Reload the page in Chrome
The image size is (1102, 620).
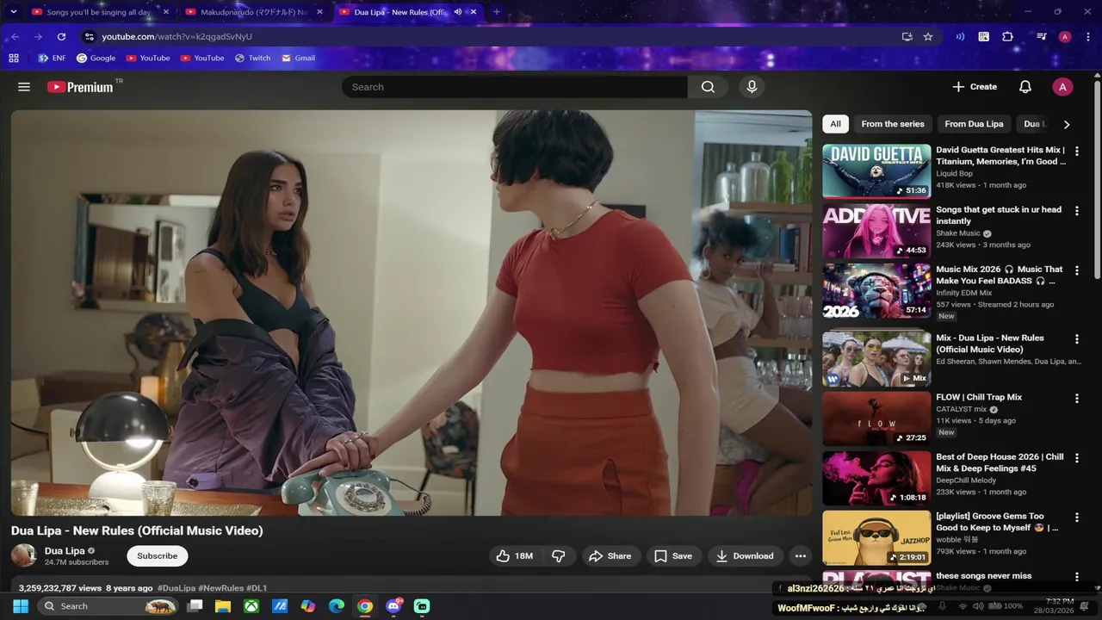coord(61,37)
